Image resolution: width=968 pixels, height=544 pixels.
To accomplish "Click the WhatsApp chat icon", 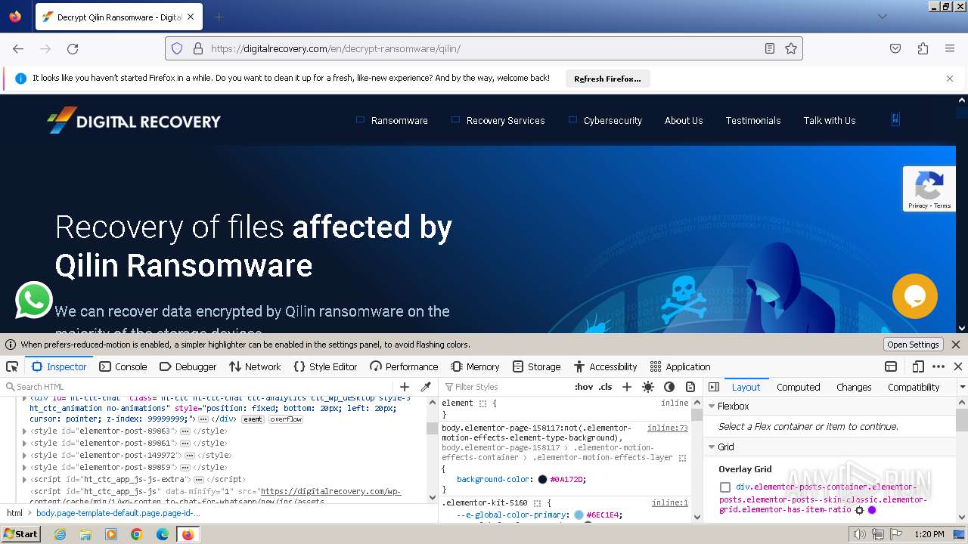I will coord(34,300).
